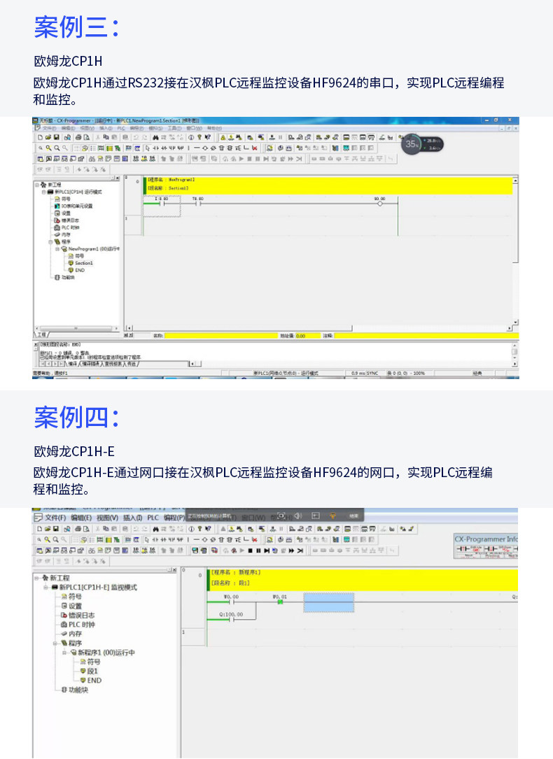The width and height of the screenshot is (553, 759).
Task: Open 编辑(E) menu in CP1H-E window
Action: 81,518
